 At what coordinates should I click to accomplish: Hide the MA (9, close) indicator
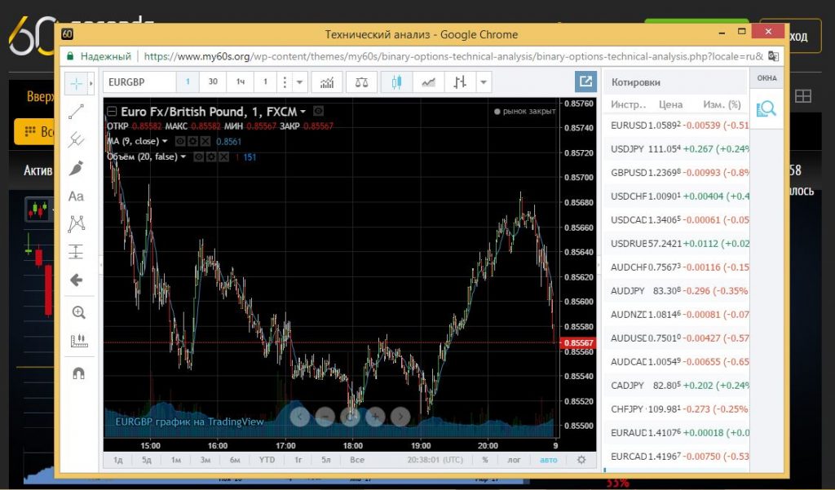click(180, 142)
